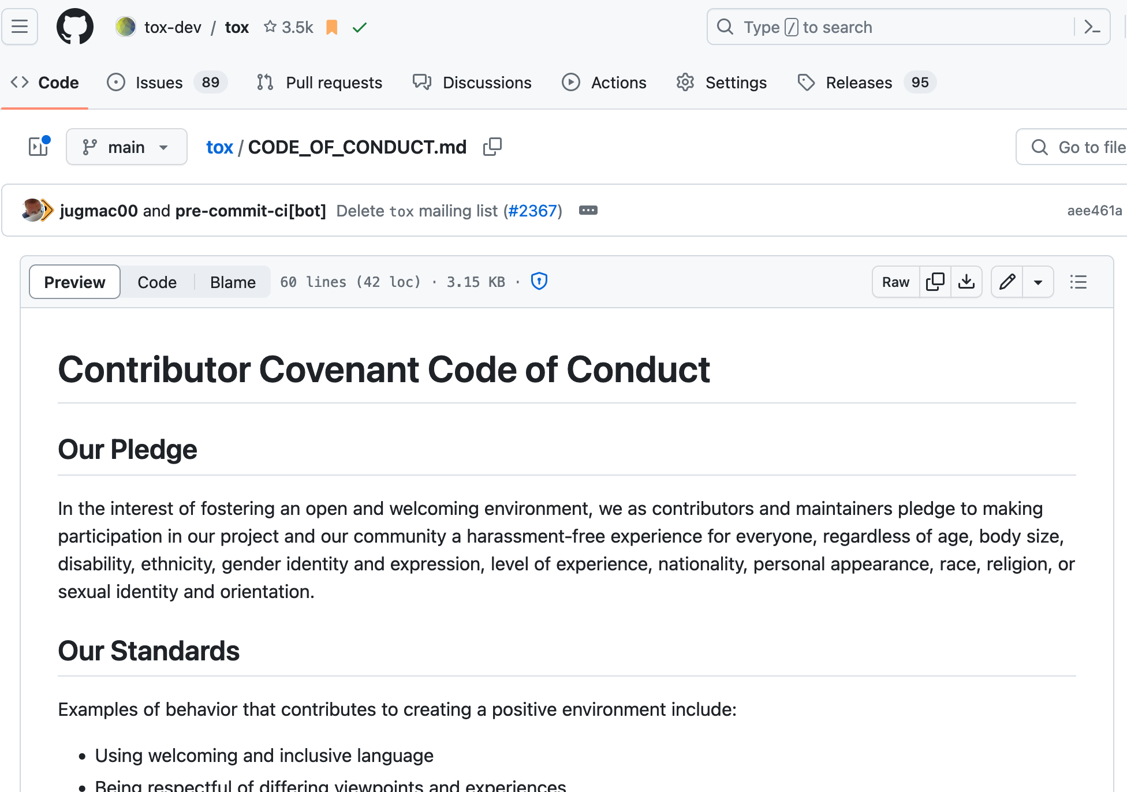
Task: Download the raw file
Action: click(966, 282)
